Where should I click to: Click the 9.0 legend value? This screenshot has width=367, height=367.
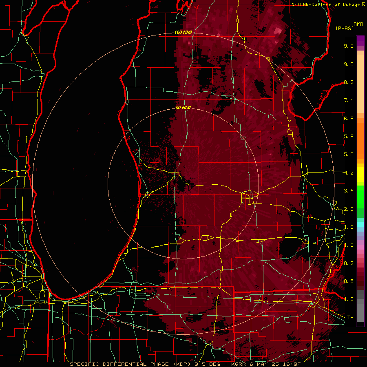pyautogui.click(x=349, y=64)
